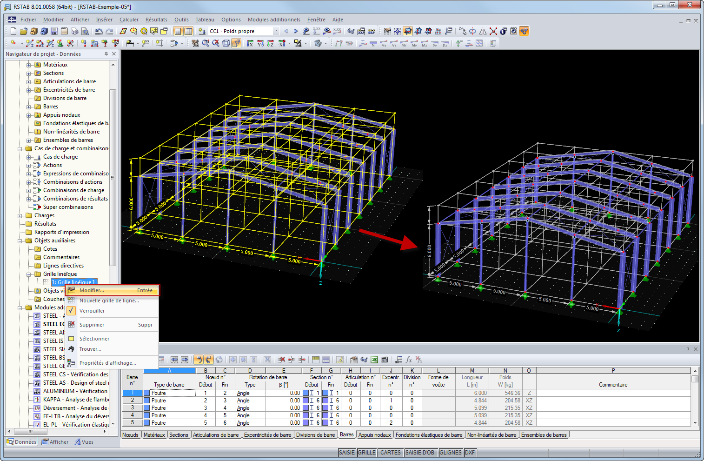This screenshot has height=461, width=704.
Task: Switch to the Appuis nodaux table tab
Action: [374, 435]
